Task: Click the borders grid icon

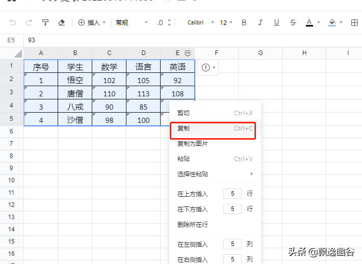Action: coord(354,22)
